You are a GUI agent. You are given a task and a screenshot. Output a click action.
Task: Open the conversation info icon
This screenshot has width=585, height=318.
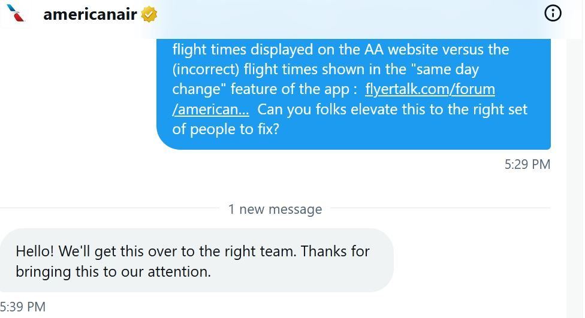pyautogui.click(x=553, y=13)
